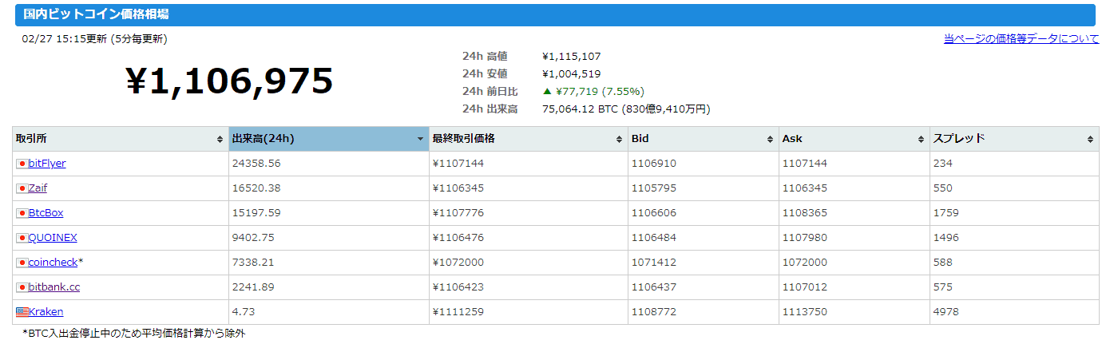The height and width of the screenshot is (340, 1110).
Task: Click the Japan flag icon beside bitbank.cc
Action: pyautogui.click(x=22, y=287)
